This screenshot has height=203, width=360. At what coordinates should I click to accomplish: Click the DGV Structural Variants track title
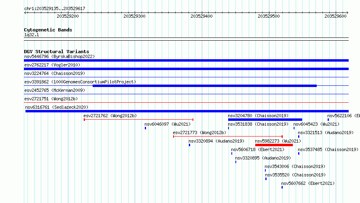click(57, 52)
